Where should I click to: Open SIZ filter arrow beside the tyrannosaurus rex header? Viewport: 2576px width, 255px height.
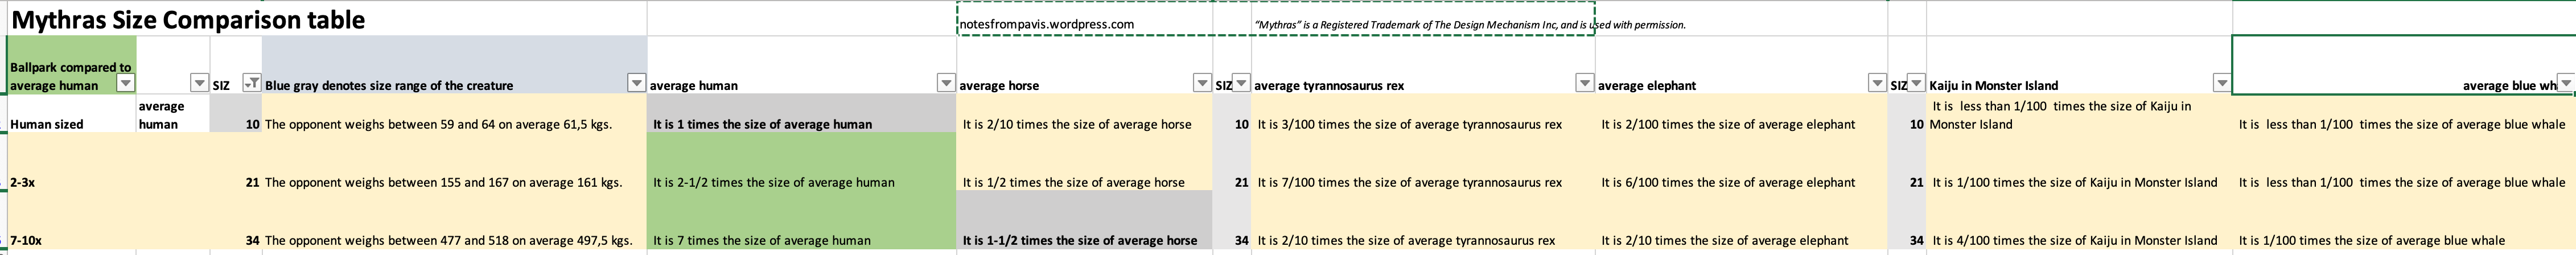[1240, 83]
